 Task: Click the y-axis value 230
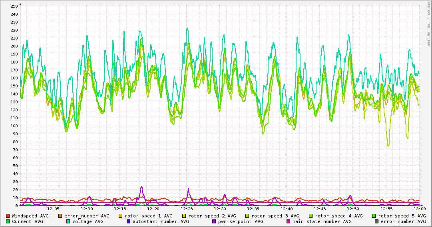click(x=14, y=22)
